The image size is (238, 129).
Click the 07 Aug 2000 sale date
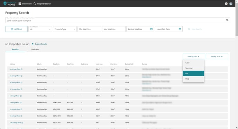pos(57,103)
